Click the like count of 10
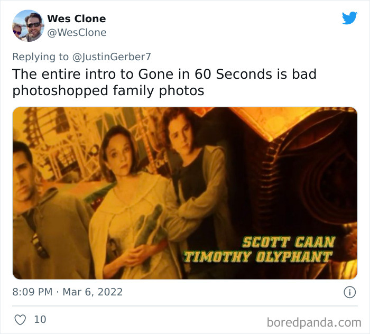This screenshot has height=334, width=370. point(40,320)
